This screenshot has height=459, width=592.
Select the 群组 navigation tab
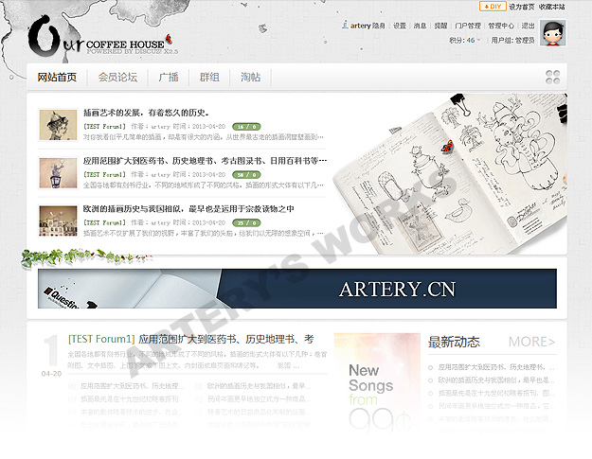(209, 78)
